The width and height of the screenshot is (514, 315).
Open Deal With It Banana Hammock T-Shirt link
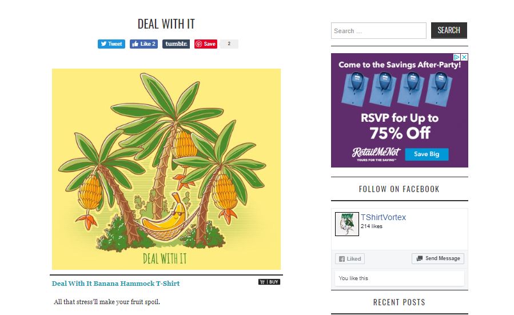coord(115,284)
